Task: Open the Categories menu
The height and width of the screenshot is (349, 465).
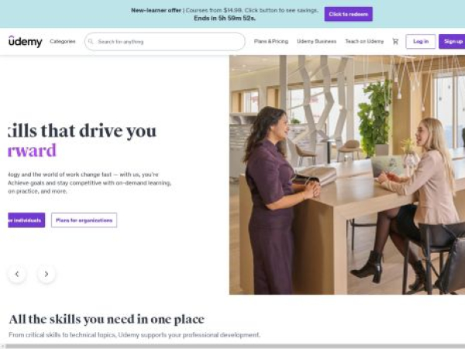Action: (63, 41)
